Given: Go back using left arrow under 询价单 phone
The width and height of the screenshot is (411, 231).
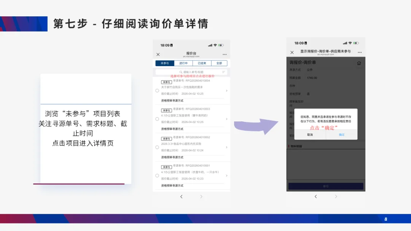Looking at the screenshot, I should point(316,196).
